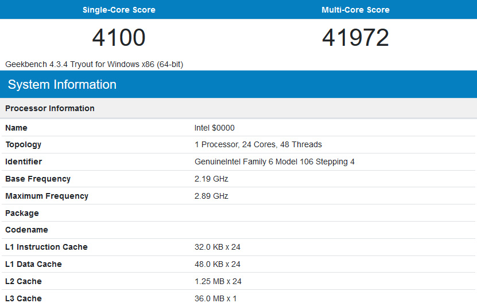Select the GenuineIntel Family 6 Model 106 value
477x307 pixels.
coord(274,162)
